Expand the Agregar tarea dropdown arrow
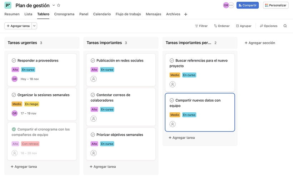Screen dimensions: 293x176 [34, 26]
